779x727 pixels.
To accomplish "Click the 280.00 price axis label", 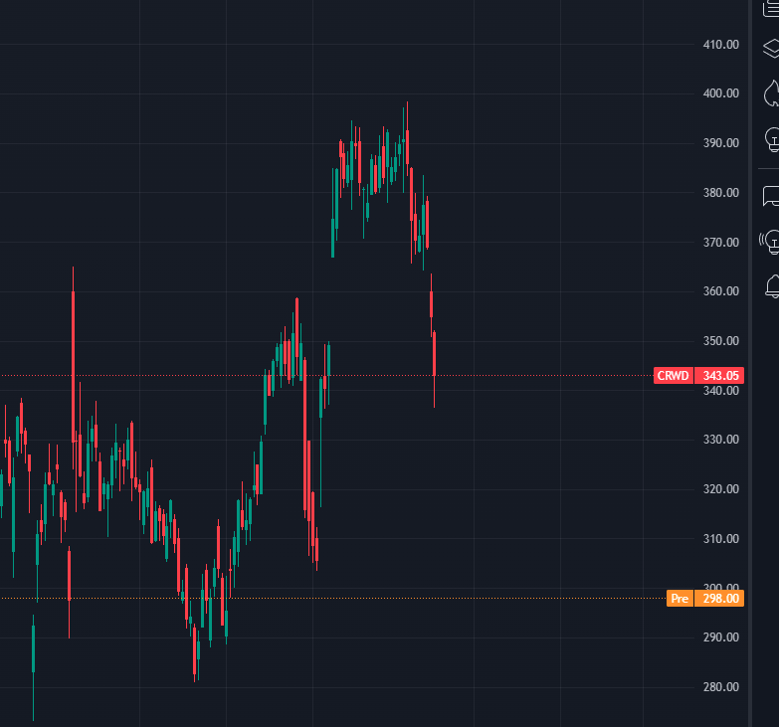I will pyautogui.click(x=721, y=686).
